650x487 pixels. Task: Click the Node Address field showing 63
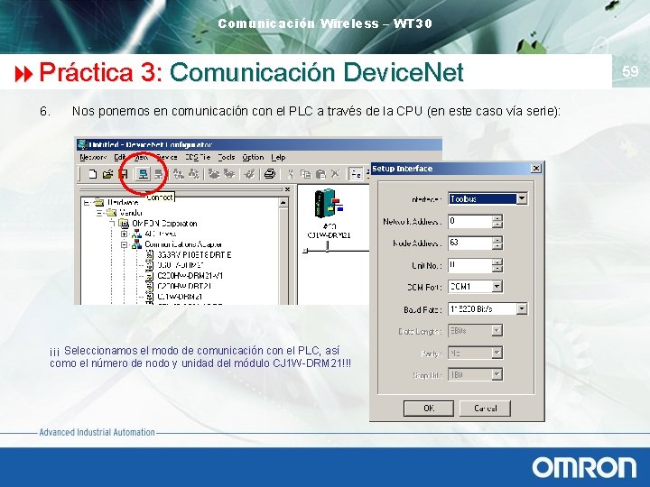coord(470,243)
